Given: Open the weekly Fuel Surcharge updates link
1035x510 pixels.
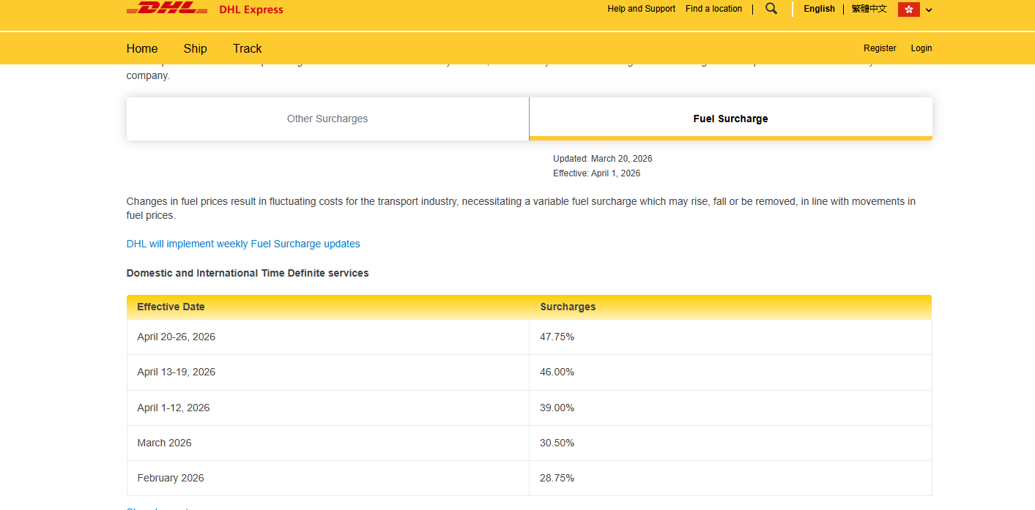Looking at the screenshot, I should coord(243,244).
